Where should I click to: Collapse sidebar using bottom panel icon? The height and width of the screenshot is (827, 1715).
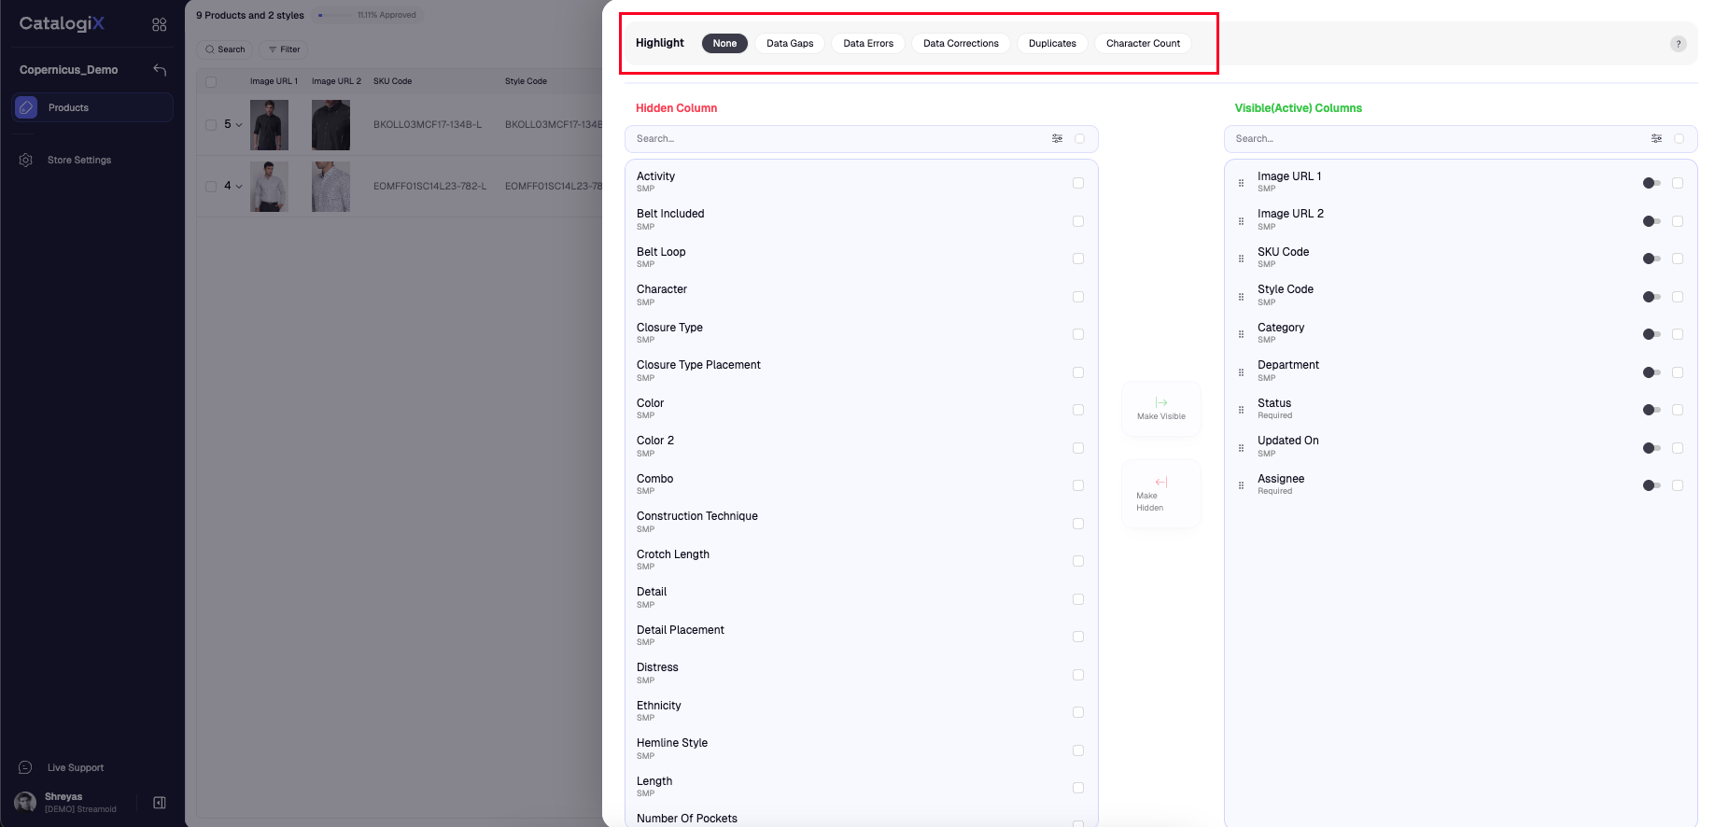point(160,803)
